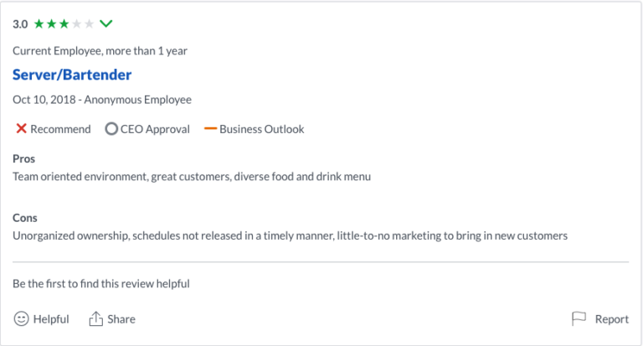Click the Pros heading
Screen dimensions: 643x346
point(23,158)
